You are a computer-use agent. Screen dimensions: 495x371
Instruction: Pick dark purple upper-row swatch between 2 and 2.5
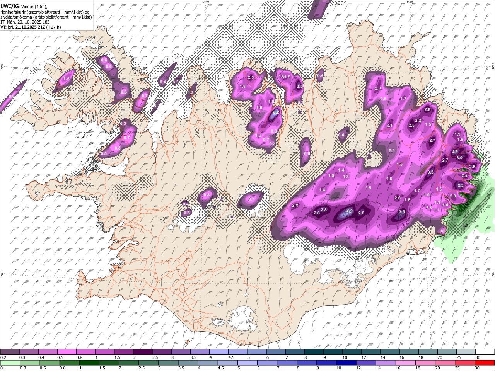(143, 352)
